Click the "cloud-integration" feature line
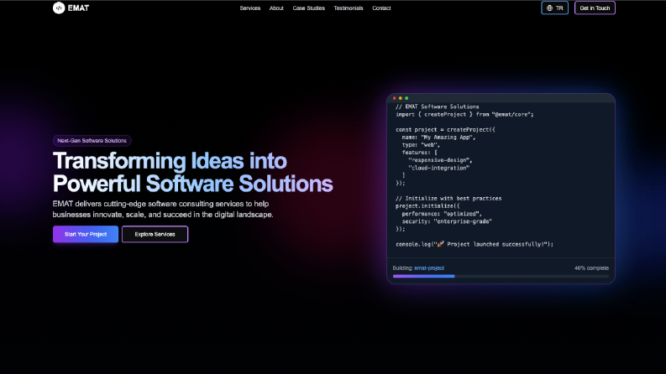The width and height of the screenshot is (666, 374). click(x=438, y=168)
